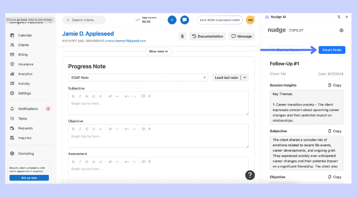Open Activity in the sidebar
This screenshot has height=197, width=357.
tap(24, 83)
